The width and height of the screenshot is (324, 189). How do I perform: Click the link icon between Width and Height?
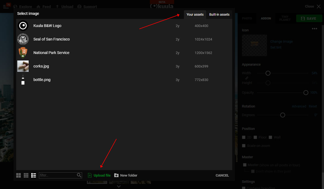(247, 78)
